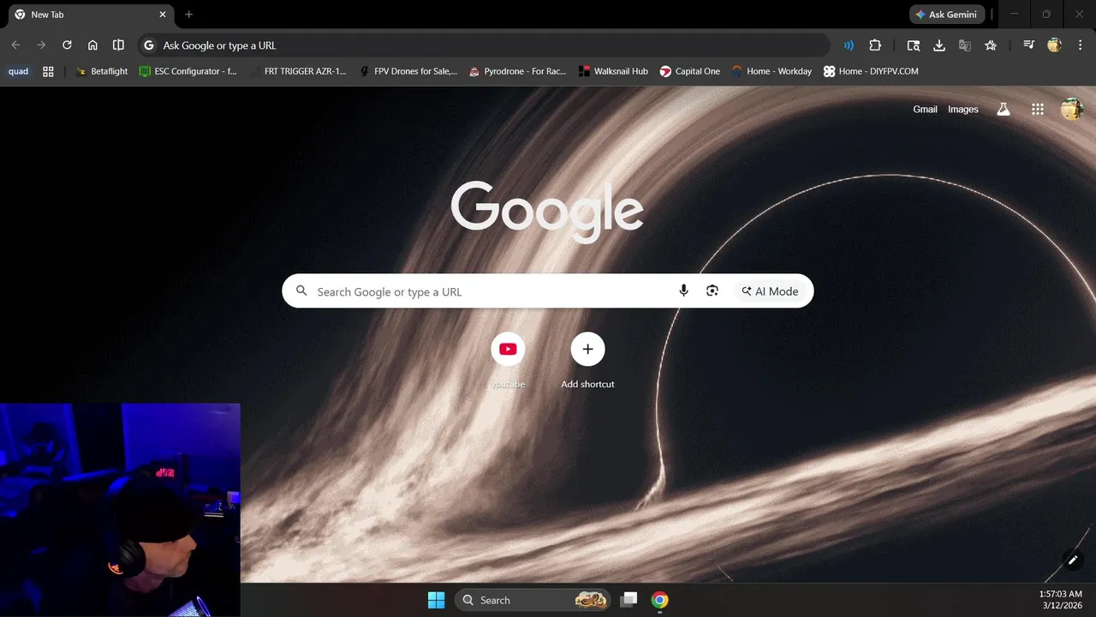Image resolution: width=1096 pixels, height=617 pixels.
Task: Click the forward navigation arrow
Action: point(41,45)
